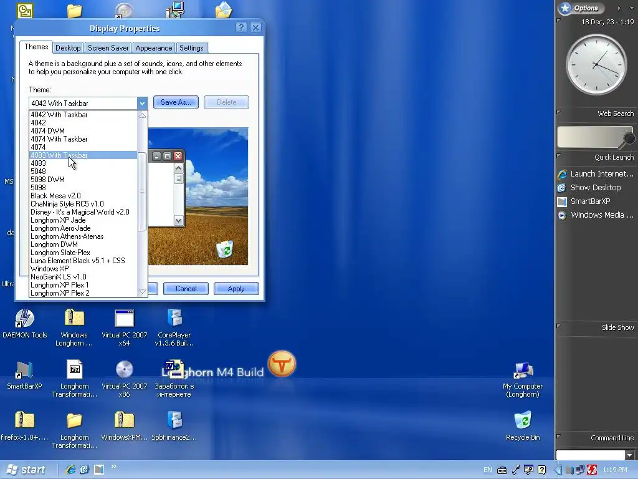Open the Longhorn Transformation 7z archive icon
This screenshot has width=638, height=479.
pos(75,369)
